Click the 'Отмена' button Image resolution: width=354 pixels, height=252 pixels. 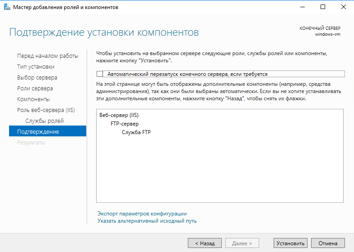tap(328, 243)
